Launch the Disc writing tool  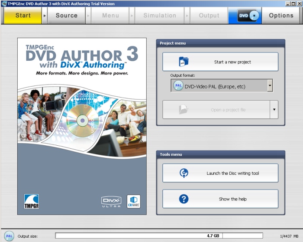point(220,173)
